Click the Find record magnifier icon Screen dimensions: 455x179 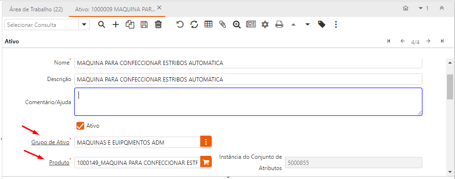click(101, 24)
